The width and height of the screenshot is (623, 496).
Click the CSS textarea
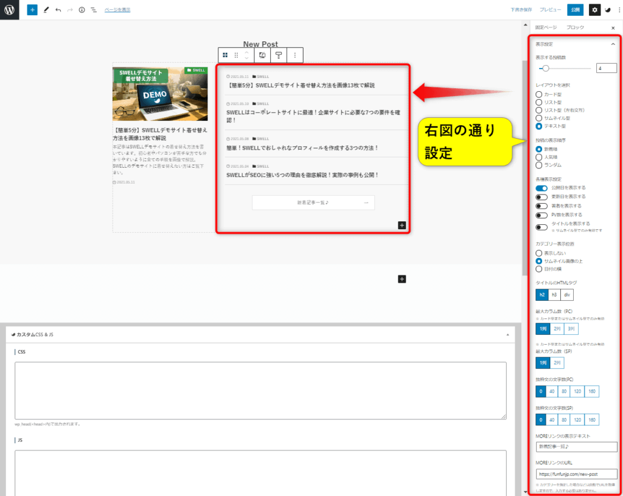pyautogui.click(x=260, y=390)
